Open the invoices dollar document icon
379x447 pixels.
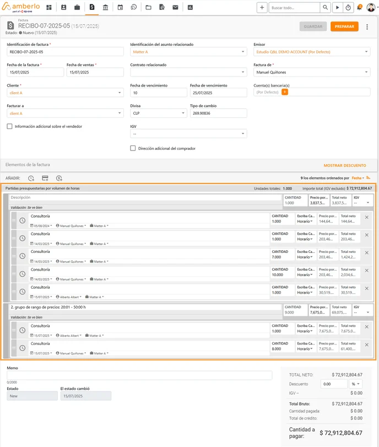pos(92,7)
